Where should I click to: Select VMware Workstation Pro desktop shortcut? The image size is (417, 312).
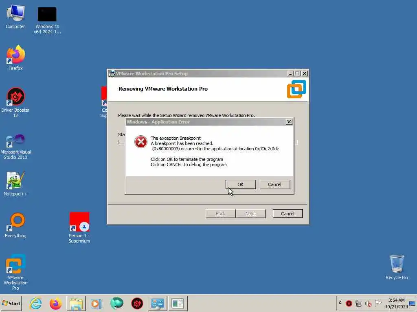click(x=15, y=272)
